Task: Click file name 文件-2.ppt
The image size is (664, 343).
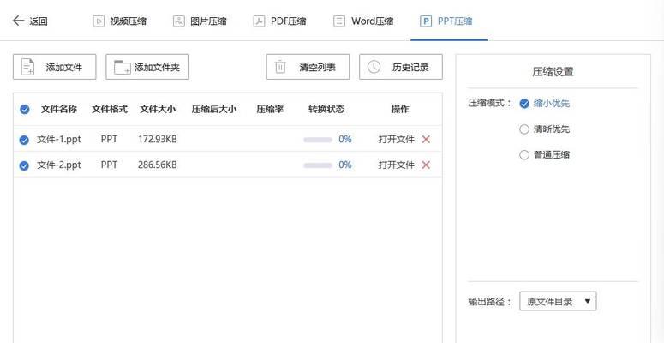Action: [x=59, y=165]
